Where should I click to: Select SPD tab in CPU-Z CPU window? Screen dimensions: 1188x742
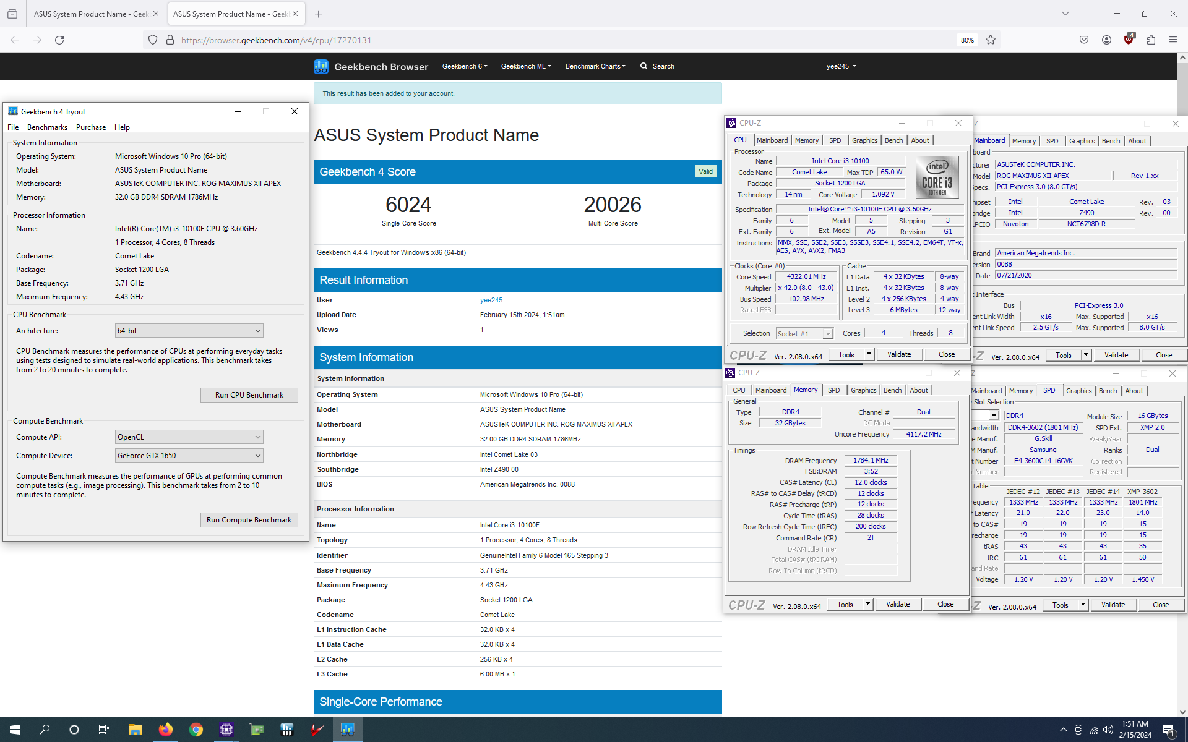835,140
